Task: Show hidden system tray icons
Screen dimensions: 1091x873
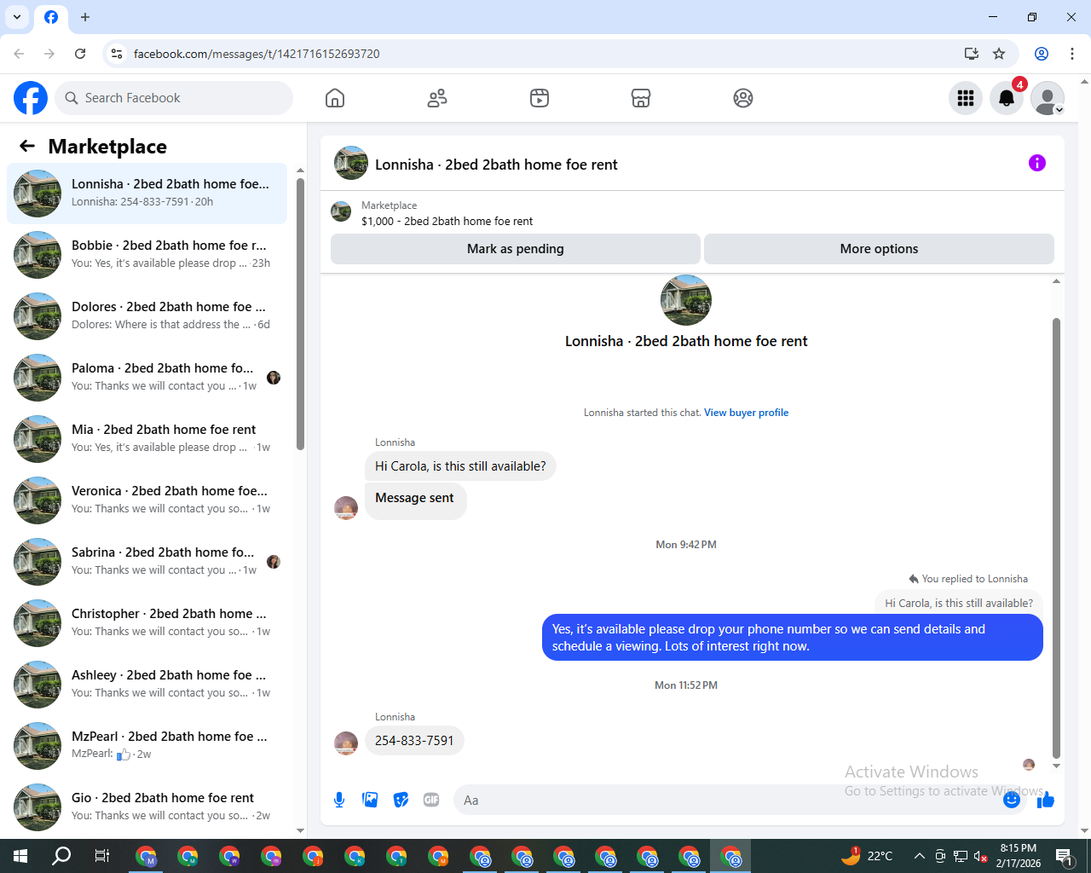Action: click(x=919, y=856)
